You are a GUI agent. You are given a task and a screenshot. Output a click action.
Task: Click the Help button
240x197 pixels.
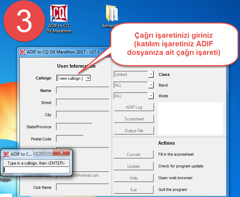(x=134, y=178)
